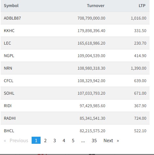Sort table by Turnover column header
This screenshot has width=154, height=155.
pos(96,5)
